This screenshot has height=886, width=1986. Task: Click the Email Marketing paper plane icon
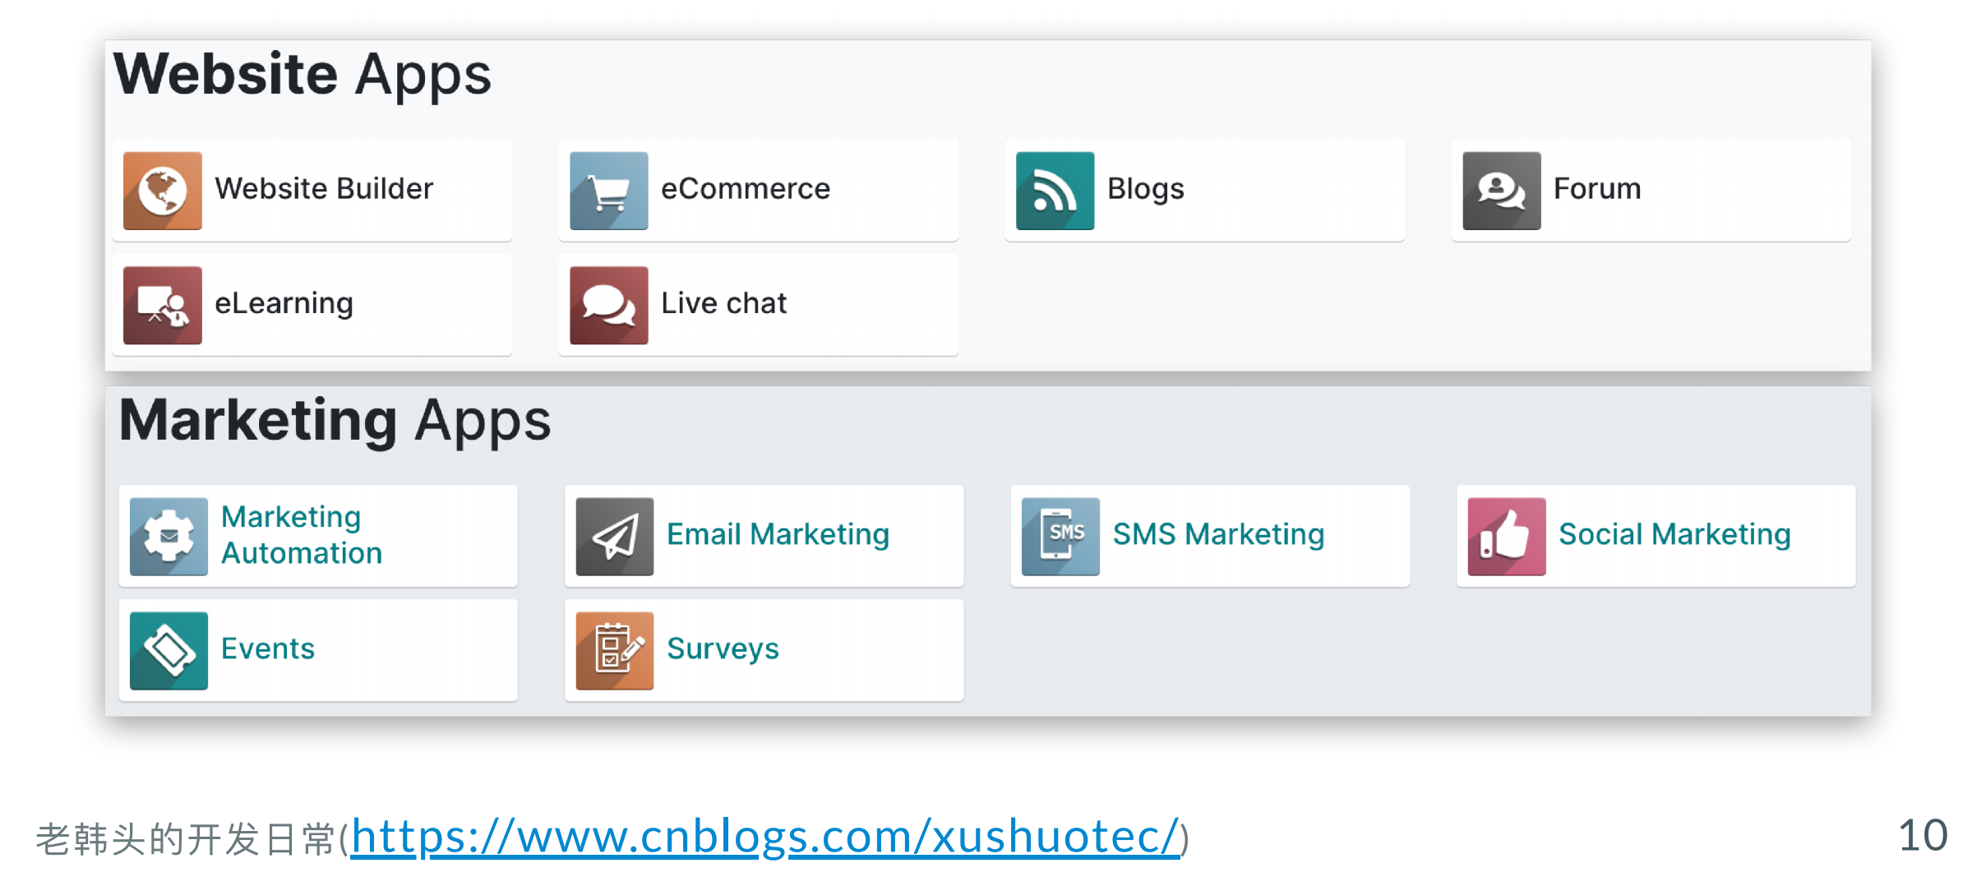(614, 536)
